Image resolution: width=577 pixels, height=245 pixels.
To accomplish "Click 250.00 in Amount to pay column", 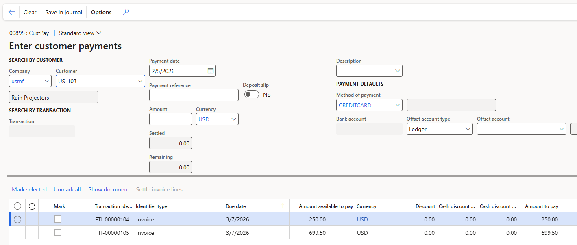I will point(550,219).
